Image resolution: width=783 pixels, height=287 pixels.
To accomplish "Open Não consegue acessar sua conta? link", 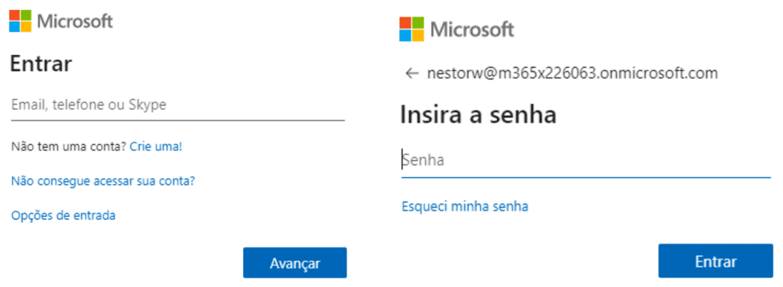I will point(102,181).
